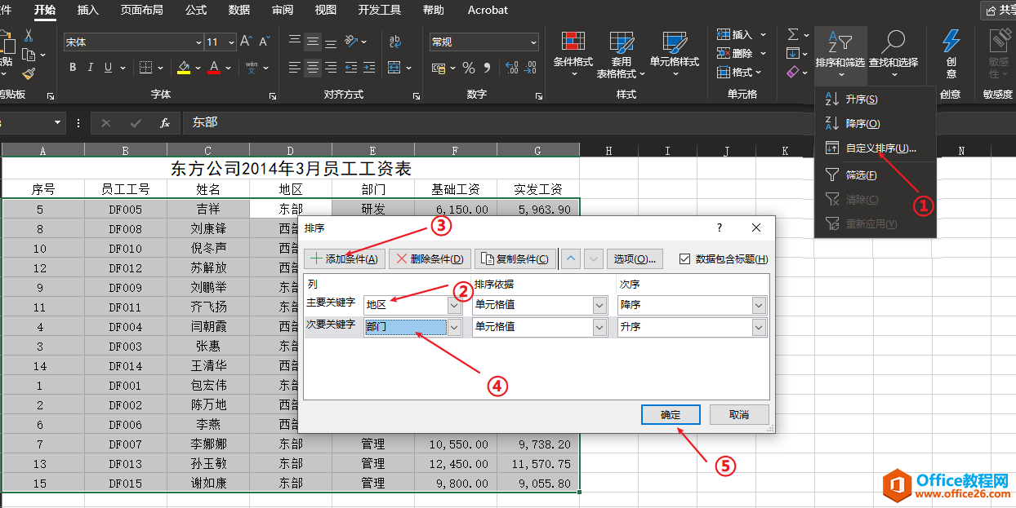Switch to the 公式 ribbon tab
The width and height of the screenshot is (1016, 508).
(x=196, y=11)
